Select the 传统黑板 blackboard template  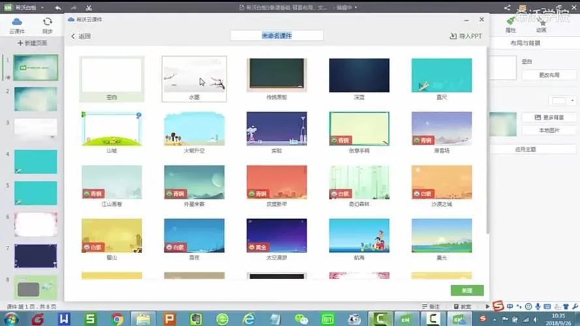277,76
